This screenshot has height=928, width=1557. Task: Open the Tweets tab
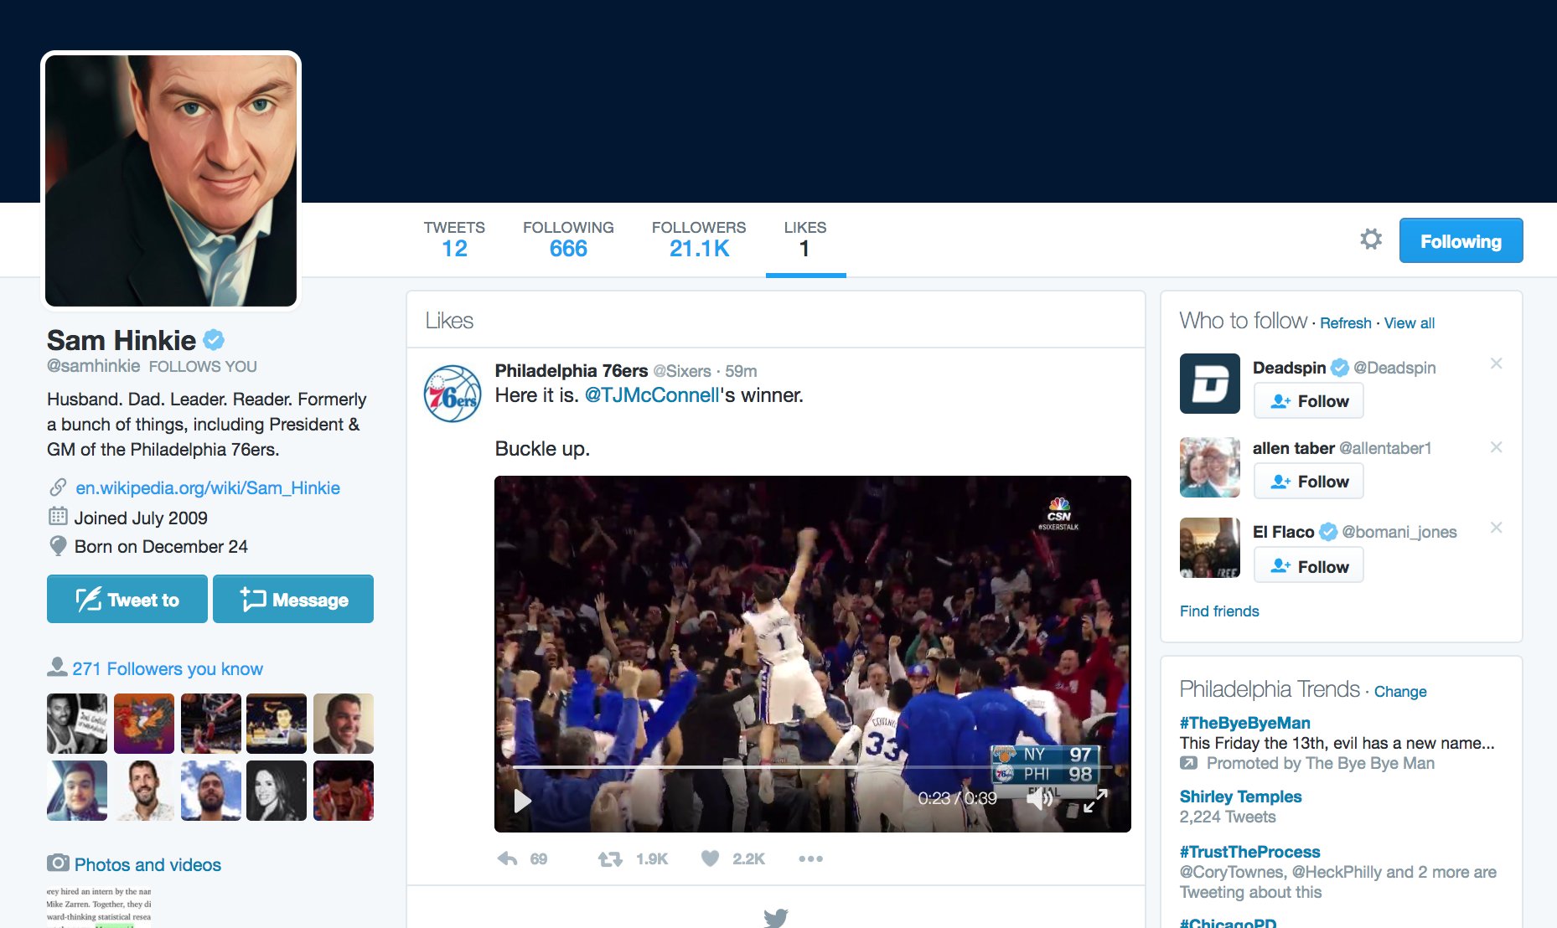click(454, 240)
